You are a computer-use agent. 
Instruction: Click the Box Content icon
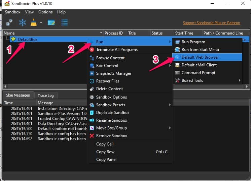92,66
